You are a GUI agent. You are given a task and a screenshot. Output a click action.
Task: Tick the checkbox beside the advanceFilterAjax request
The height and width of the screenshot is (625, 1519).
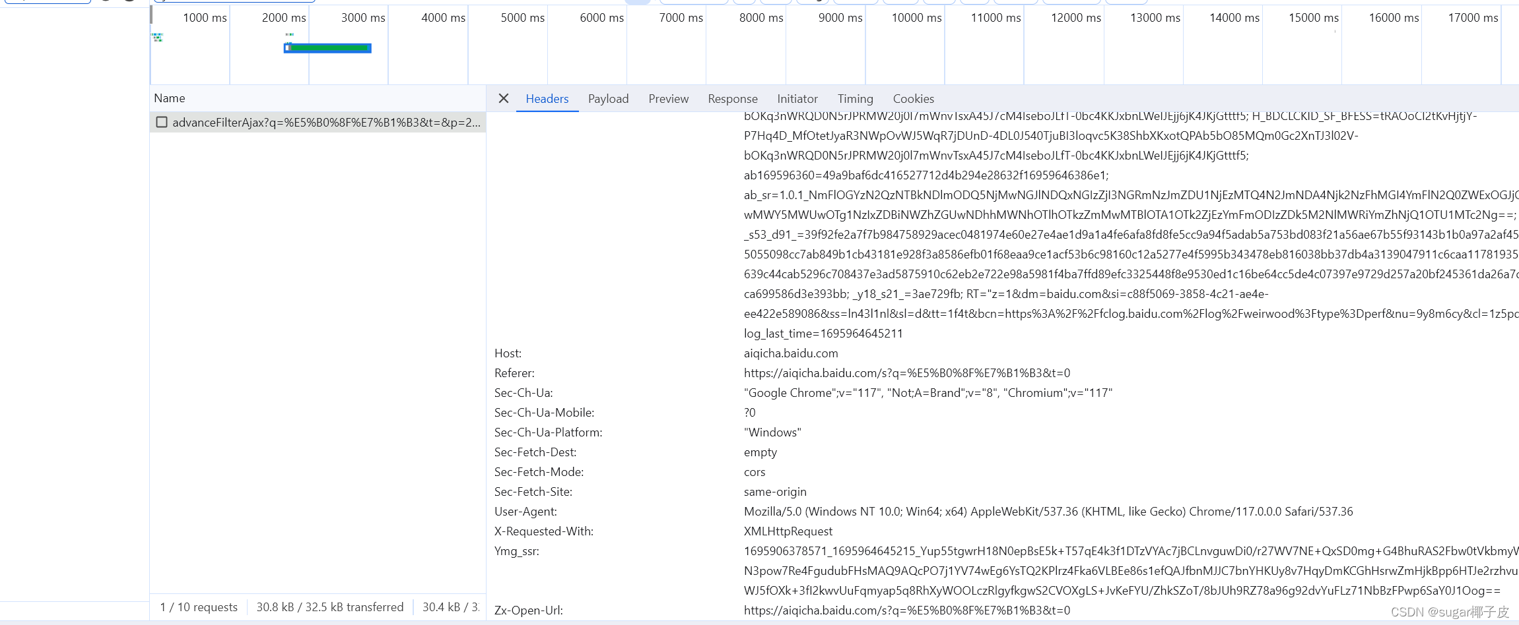point(162,122)
